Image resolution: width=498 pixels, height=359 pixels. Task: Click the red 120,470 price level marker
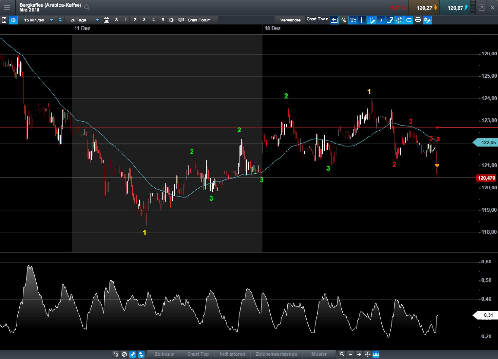[x=486, y=178]
